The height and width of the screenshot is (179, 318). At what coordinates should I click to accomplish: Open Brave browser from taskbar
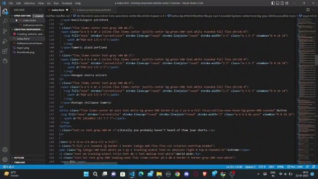[205, 174]
